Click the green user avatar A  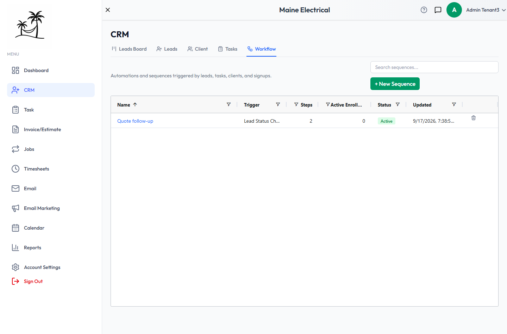click(x=454, y=10)
